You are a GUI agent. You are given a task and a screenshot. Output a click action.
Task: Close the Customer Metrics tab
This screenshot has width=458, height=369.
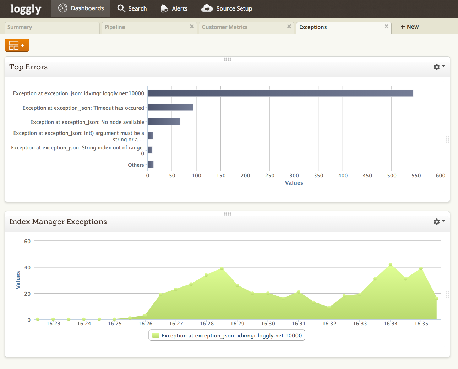(289, 27)
